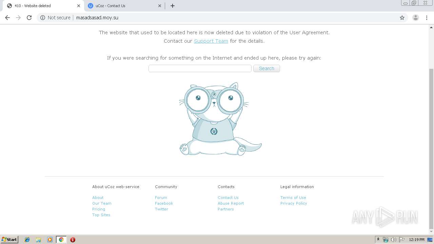434x244 pixels.
Task: Switch to the 410 - Website deleted tab
Action: 42,6
